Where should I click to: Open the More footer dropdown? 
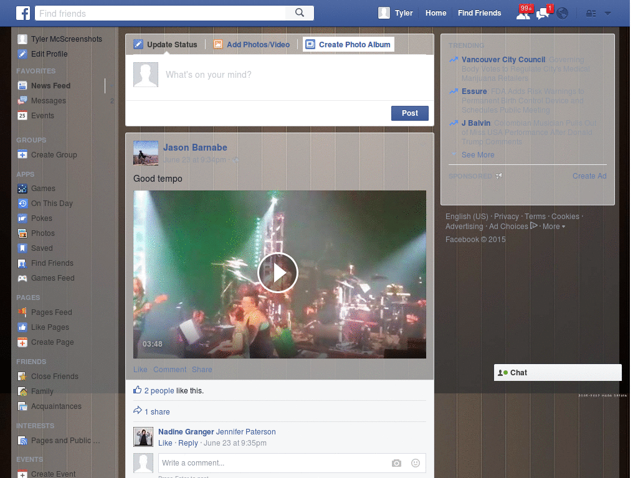pyautogui.click(x=553, y=227)
